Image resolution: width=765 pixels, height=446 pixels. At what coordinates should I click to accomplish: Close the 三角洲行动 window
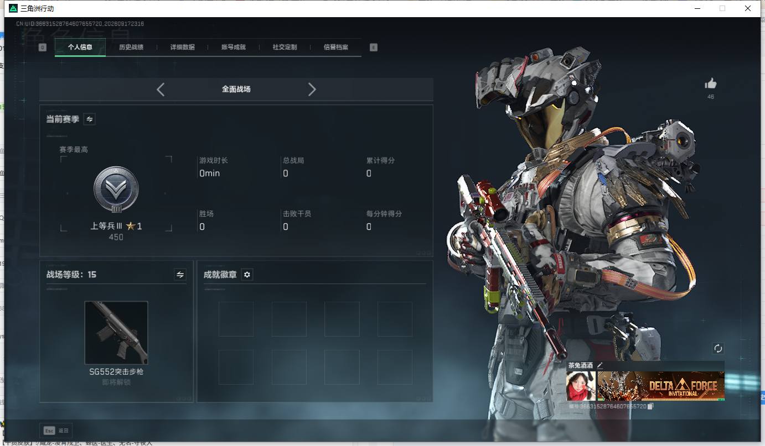748,8
